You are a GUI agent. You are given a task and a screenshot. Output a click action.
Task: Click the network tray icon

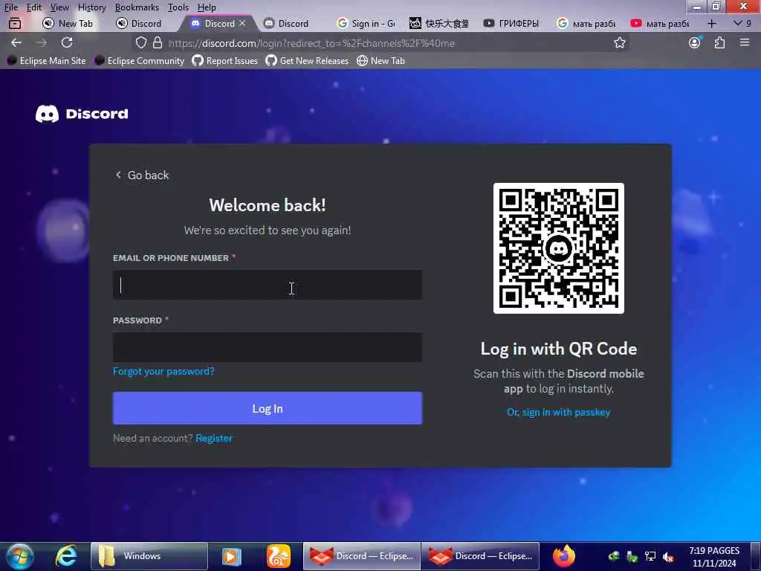650,557
